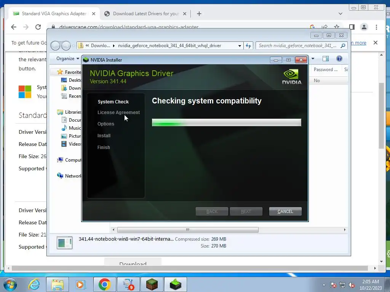Viewport: 390px width, 292px height.
Task: Click Explorer back navigation button
Action: pyautogui.click(x=55, y=46)
